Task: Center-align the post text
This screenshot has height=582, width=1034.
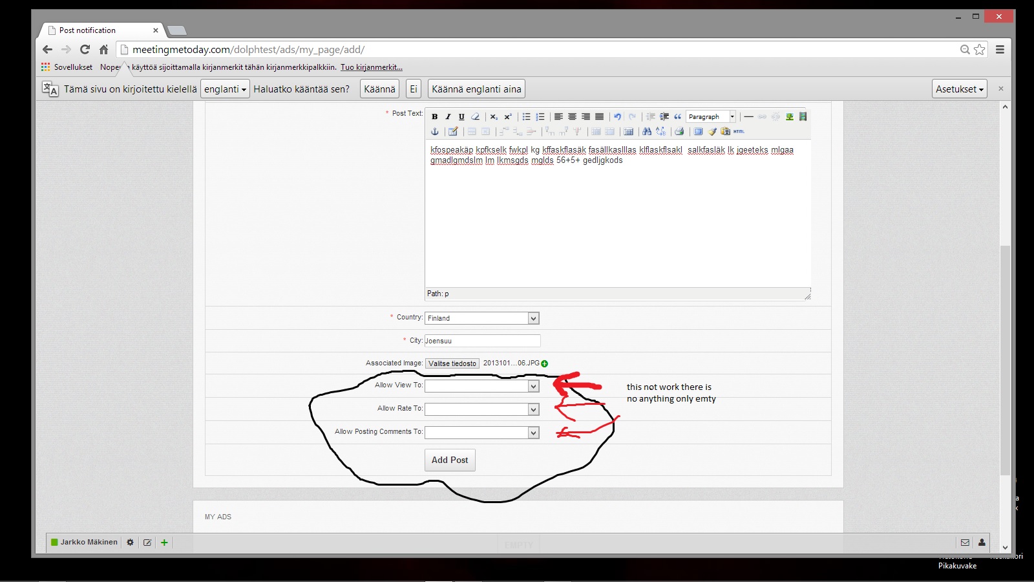Action: coord(572,117)
